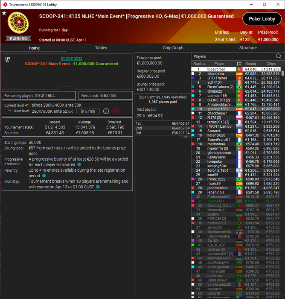Select eliminated player Unpokinputon
This screenshot has width=285, height=299.
coord(236,236)
